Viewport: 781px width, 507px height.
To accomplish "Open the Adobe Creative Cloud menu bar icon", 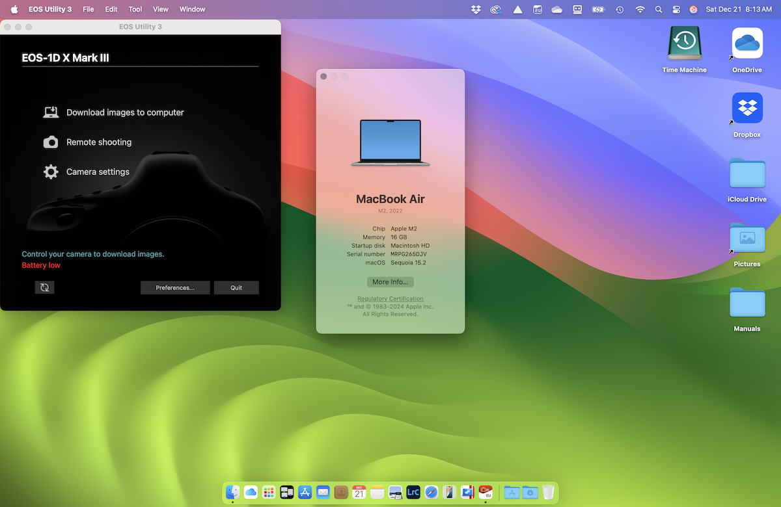I will [496, 9].
